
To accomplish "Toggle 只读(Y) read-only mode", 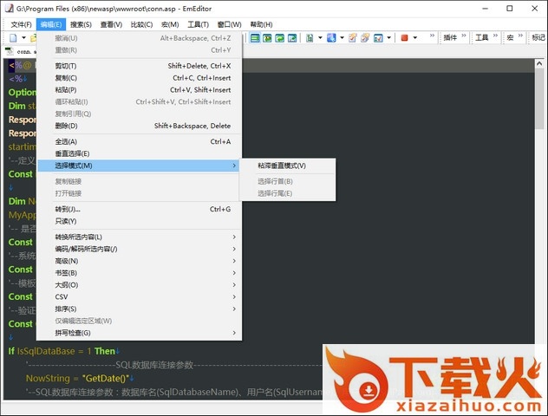I will pos(139,221).
